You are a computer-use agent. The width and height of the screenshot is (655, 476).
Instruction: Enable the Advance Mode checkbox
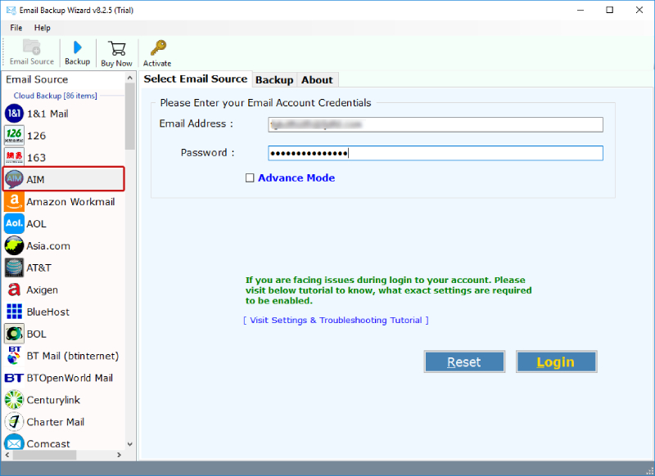250,177
